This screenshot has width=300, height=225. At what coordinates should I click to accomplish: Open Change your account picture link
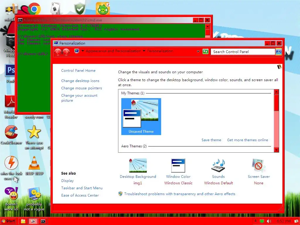coord(79,98)
